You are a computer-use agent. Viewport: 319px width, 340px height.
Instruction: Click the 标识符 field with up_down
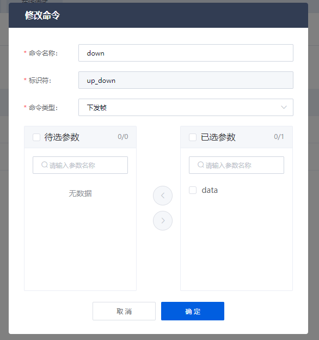pos(186,80)
